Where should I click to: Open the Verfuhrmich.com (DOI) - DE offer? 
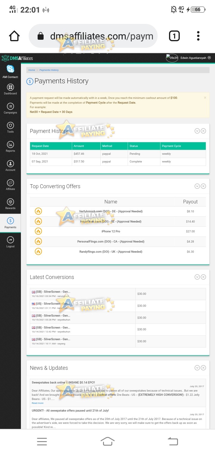(x=111, y=211)
